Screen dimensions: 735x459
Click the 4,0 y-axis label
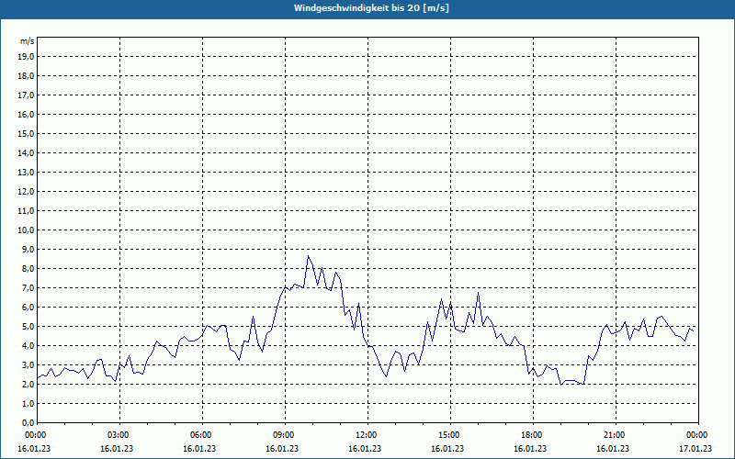click(28, 346)
